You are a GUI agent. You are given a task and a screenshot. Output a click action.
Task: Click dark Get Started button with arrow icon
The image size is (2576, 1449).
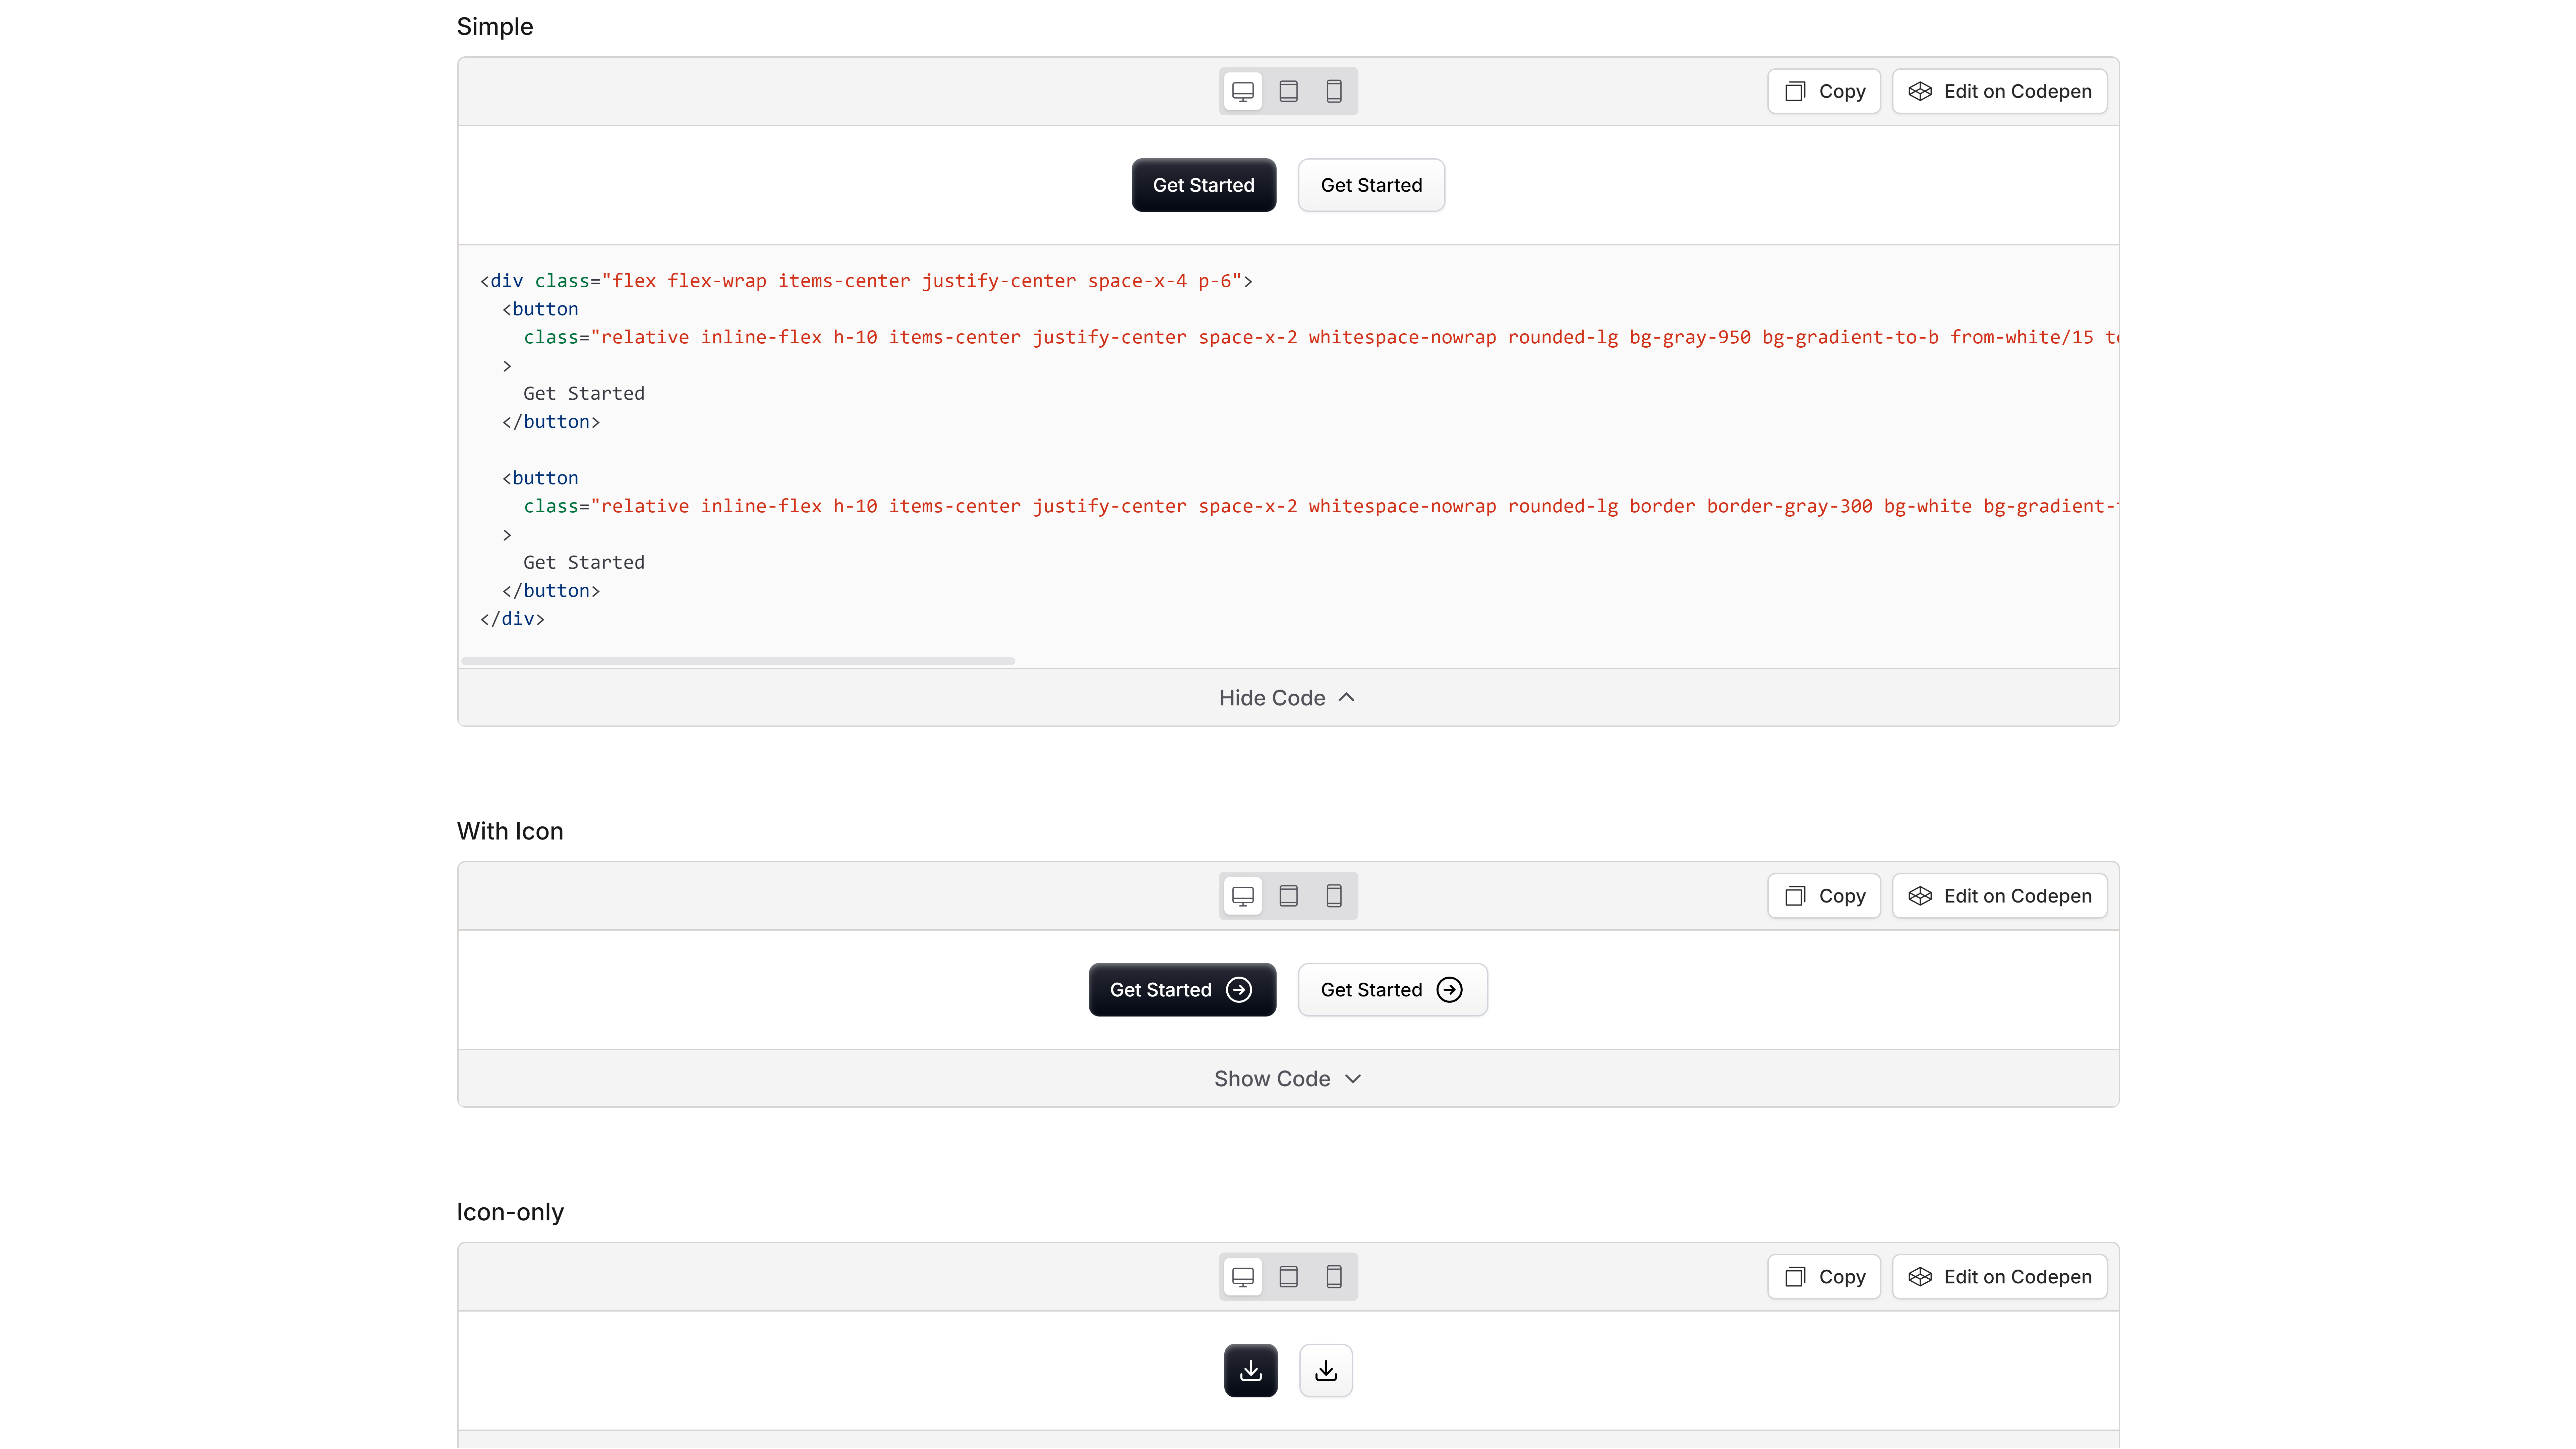click(x=1182, y=990)
